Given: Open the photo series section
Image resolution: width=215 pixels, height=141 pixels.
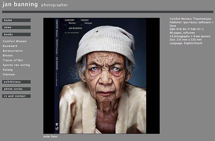Looking at the screenshot, I should [16, 89].
